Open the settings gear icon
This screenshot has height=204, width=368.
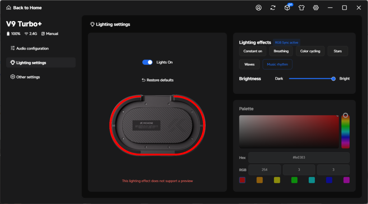(x=316, y=8)
